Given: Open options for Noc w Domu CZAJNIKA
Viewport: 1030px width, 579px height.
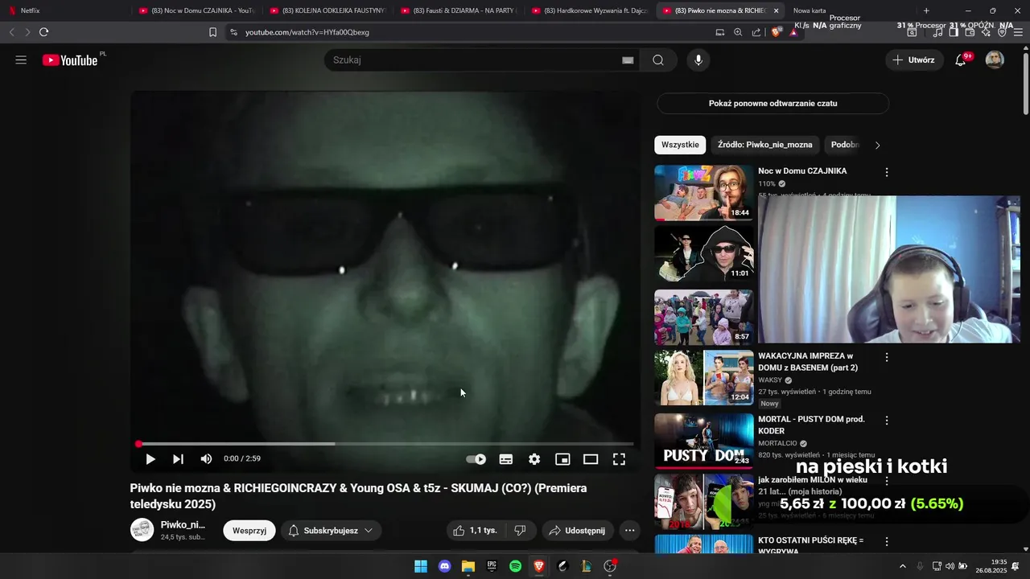Looking at the screenshot, I should [x=887, y=172].
